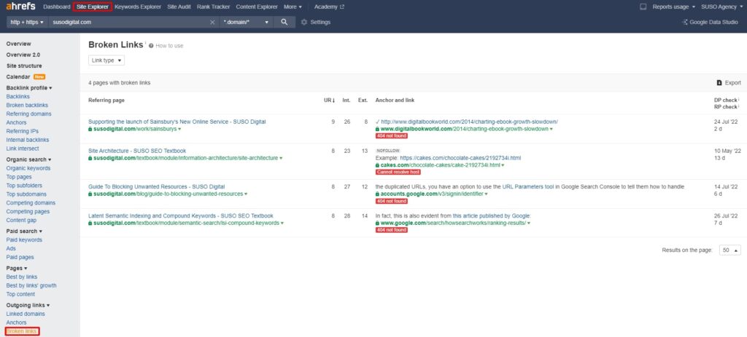
Task: Open the http + https protocol dropdown
Action: pos(27,22)
